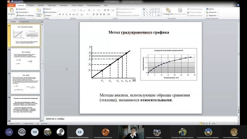
Task: Click the Вставить paste icon
Action: tap(11, 10)
